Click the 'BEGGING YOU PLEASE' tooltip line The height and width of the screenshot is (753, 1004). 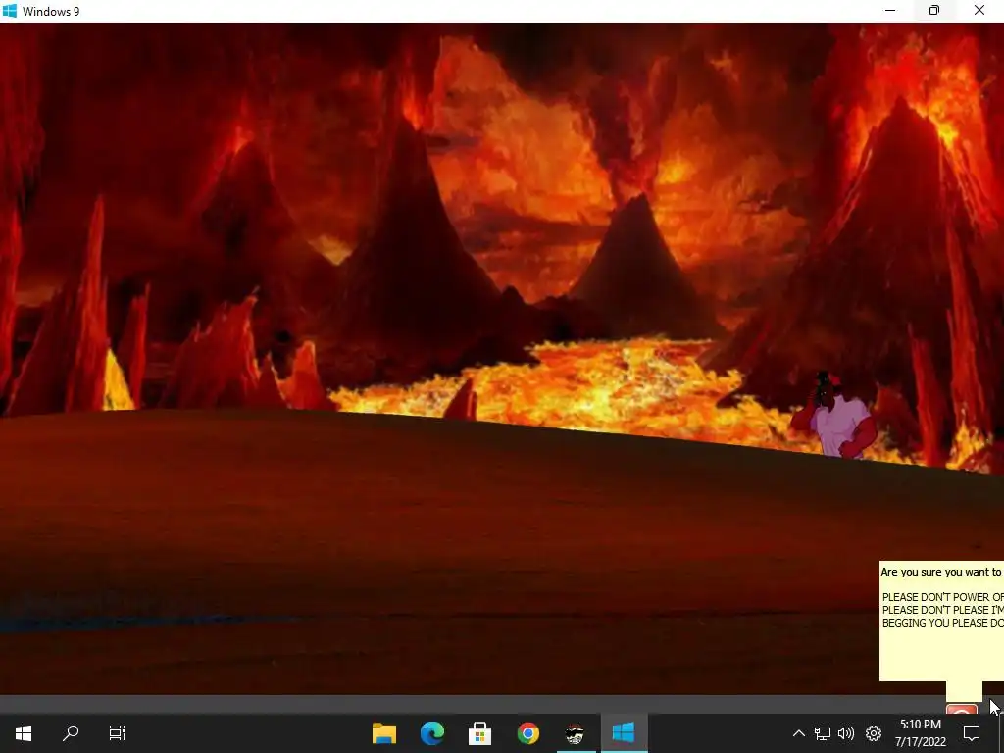(942, 623)
